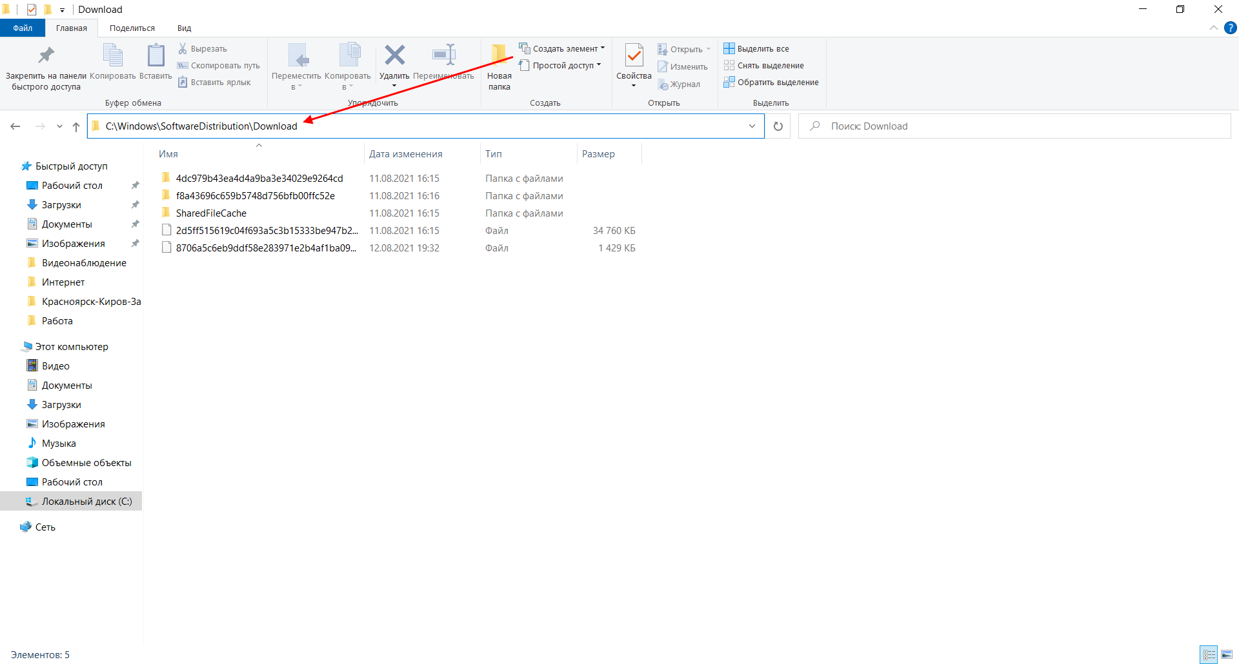
Task: Switch to large thumbnails view in status bar
Action: coord(1227,654)
